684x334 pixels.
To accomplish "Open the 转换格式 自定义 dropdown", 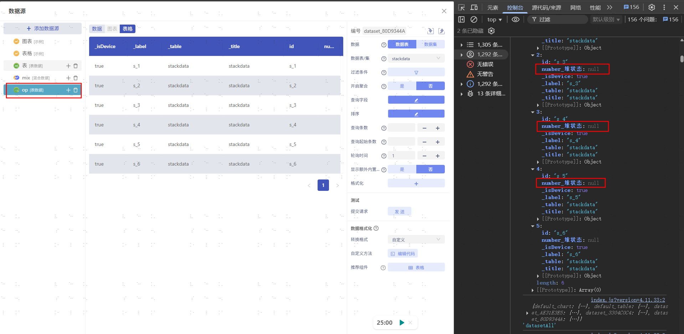I will [x=416, y=240].
